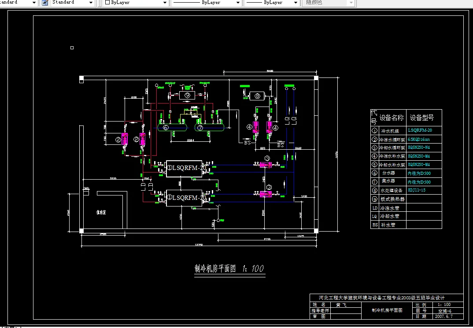
Task: Select the 冷冻水补水泵 table cell
Action: (x=392, y=156)
